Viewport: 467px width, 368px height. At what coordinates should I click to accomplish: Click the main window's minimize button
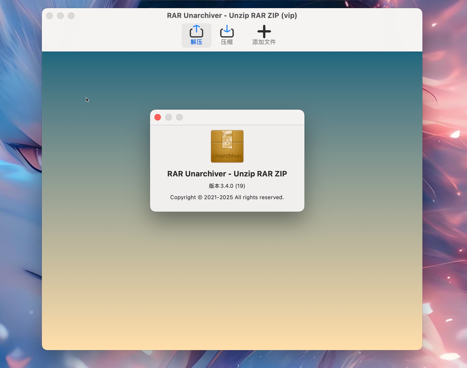pyautogui.click(x=60, y=16)
